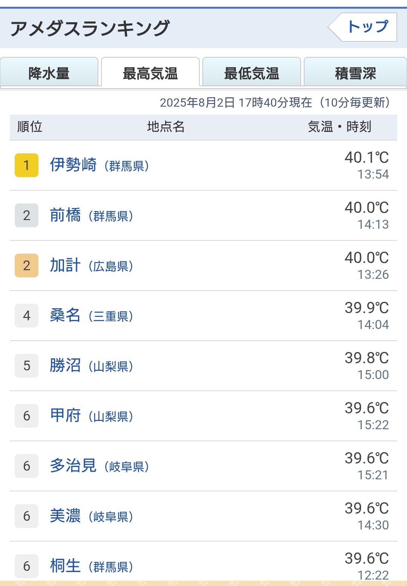Image resolution: width=407 pixels, height=586 pixels.
Task: Open the 桑名 location link
Action: pos(66,315)
